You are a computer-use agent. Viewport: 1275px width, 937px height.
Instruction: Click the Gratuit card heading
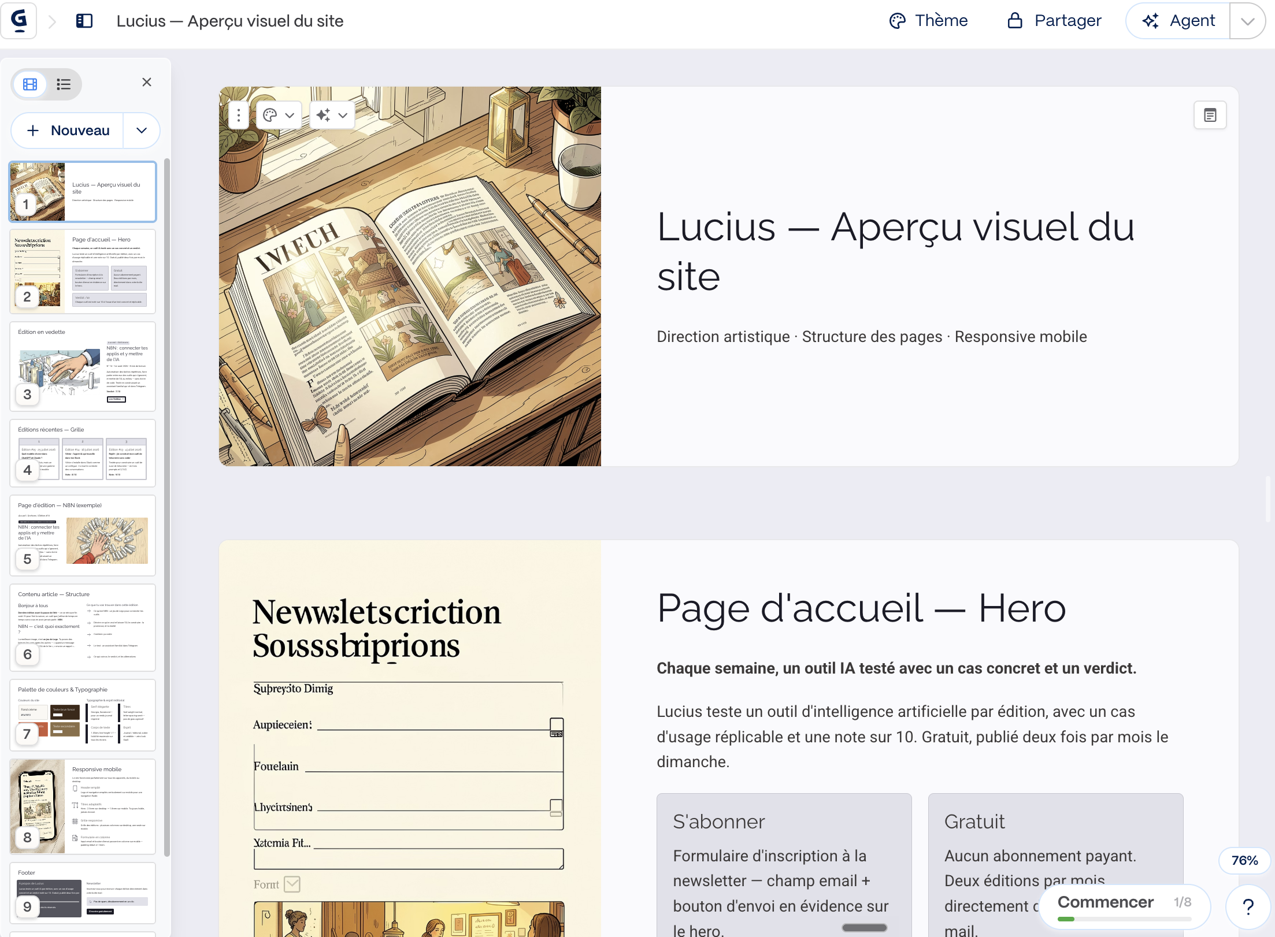pyautogui.click(x=974, y=821)
